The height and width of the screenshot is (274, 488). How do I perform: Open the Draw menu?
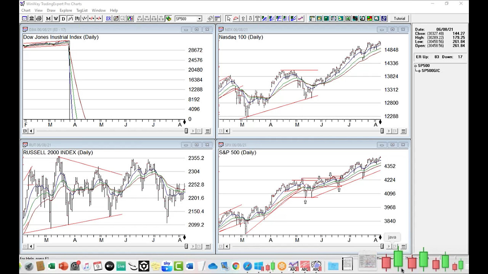51,10
